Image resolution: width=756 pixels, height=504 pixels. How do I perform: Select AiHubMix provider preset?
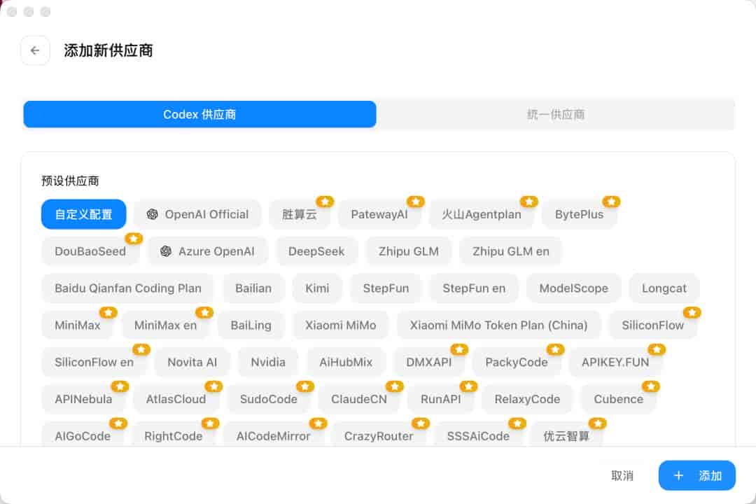point(346,362)
